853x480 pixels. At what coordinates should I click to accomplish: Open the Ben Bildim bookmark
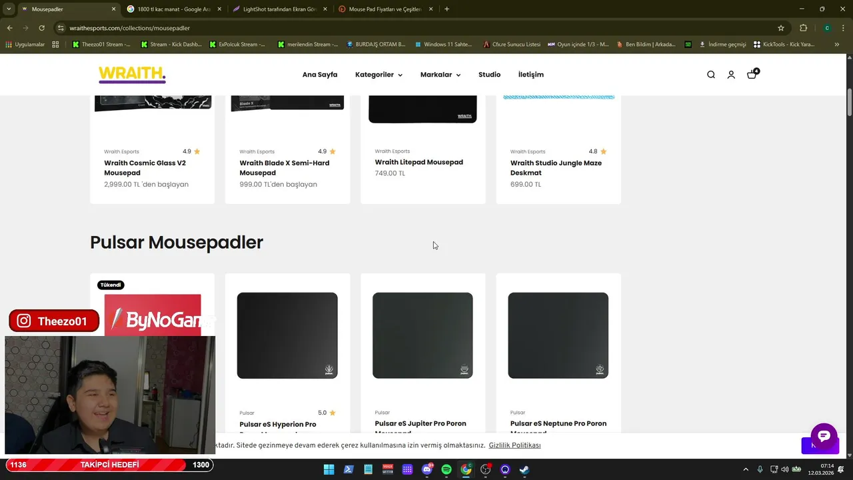(645, 45)
